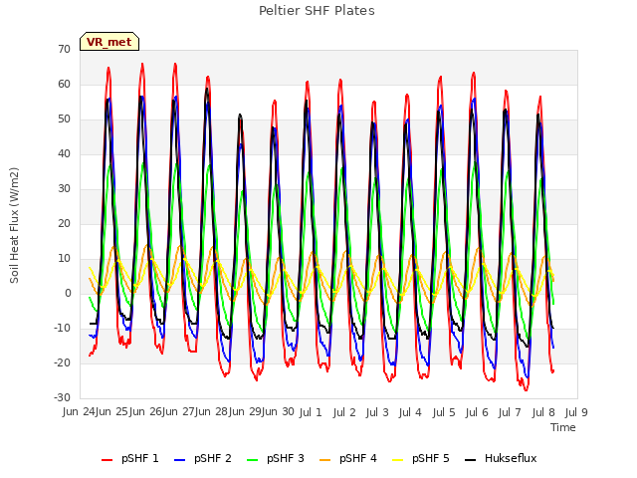The image size is (637, 478).
Task: Click the yellow pSHF 5 legend swatch
Action: (398, 460)
